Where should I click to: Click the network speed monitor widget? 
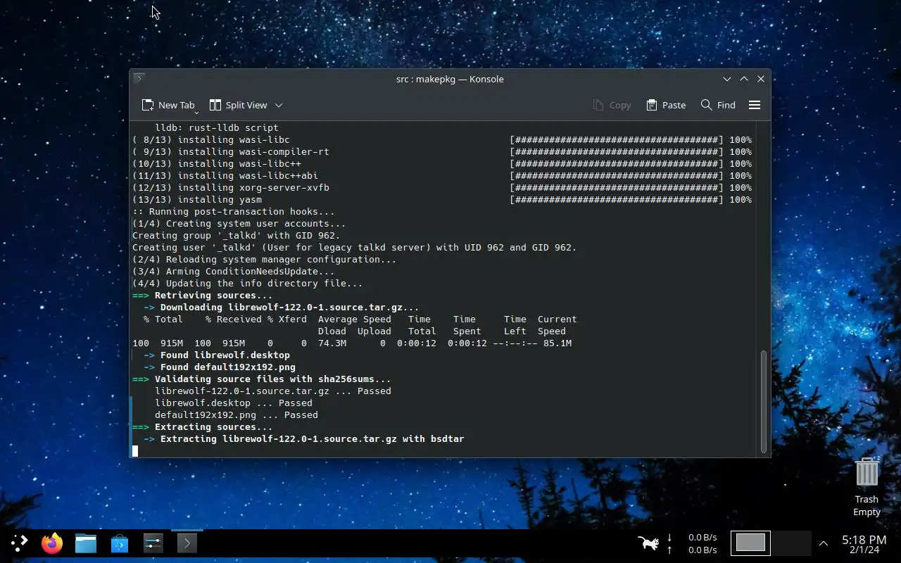click(x=692, y=543)
